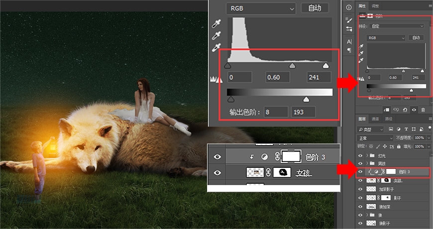Filter layers by adjustment layers icon
Image resolution: width=433 pixels, height=229 pixels.
tap(399, 129)
